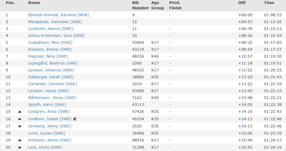Select Lejnegård, Beatrice in the results list

point(53,63)
